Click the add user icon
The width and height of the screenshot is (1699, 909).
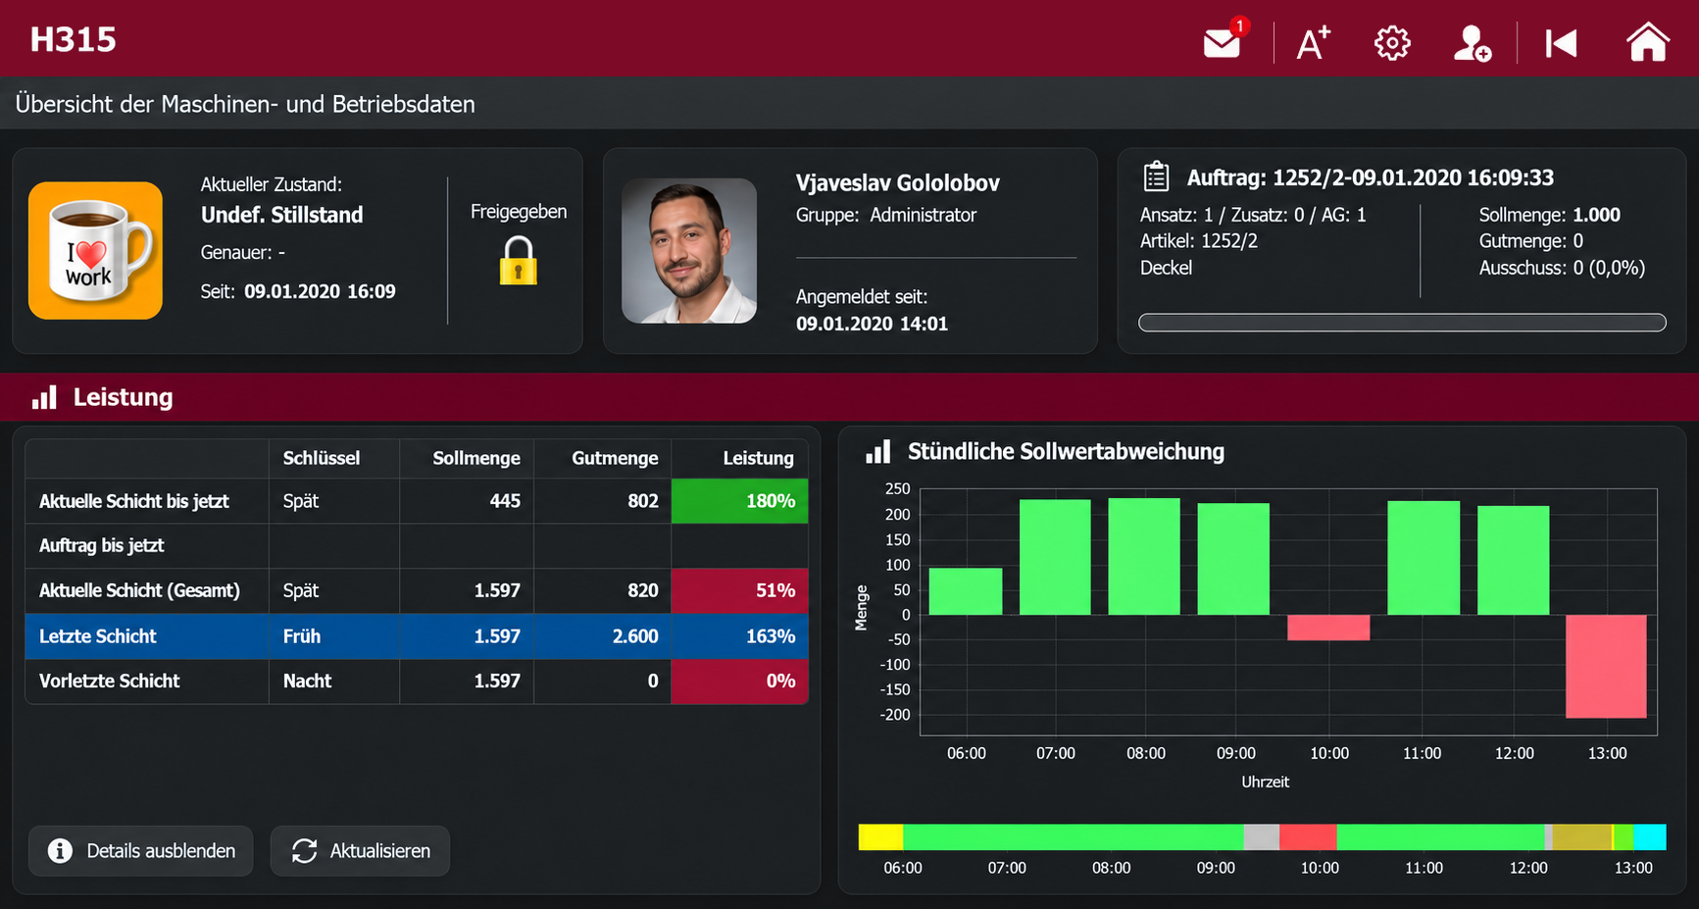coord(1472,44)
